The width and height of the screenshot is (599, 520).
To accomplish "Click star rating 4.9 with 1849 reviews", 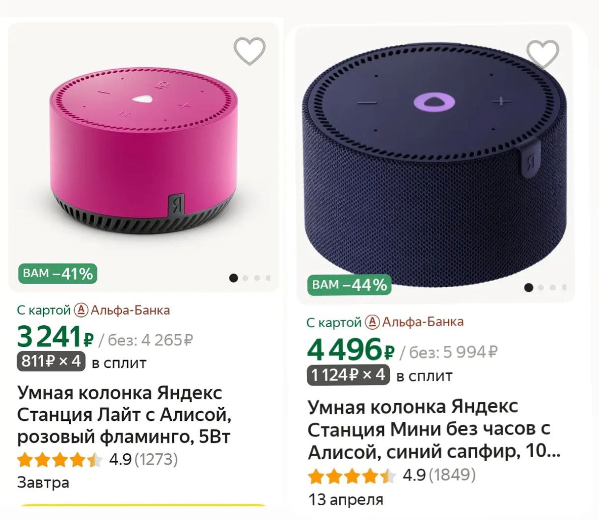I will (392, 475).
